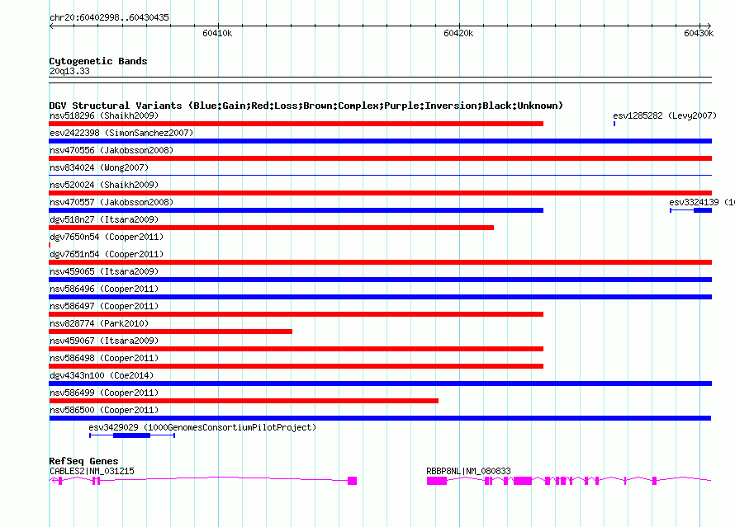The image size is (735, 527).
Task: Click the 60410k ruler tick label
Action: pos(217,33)
